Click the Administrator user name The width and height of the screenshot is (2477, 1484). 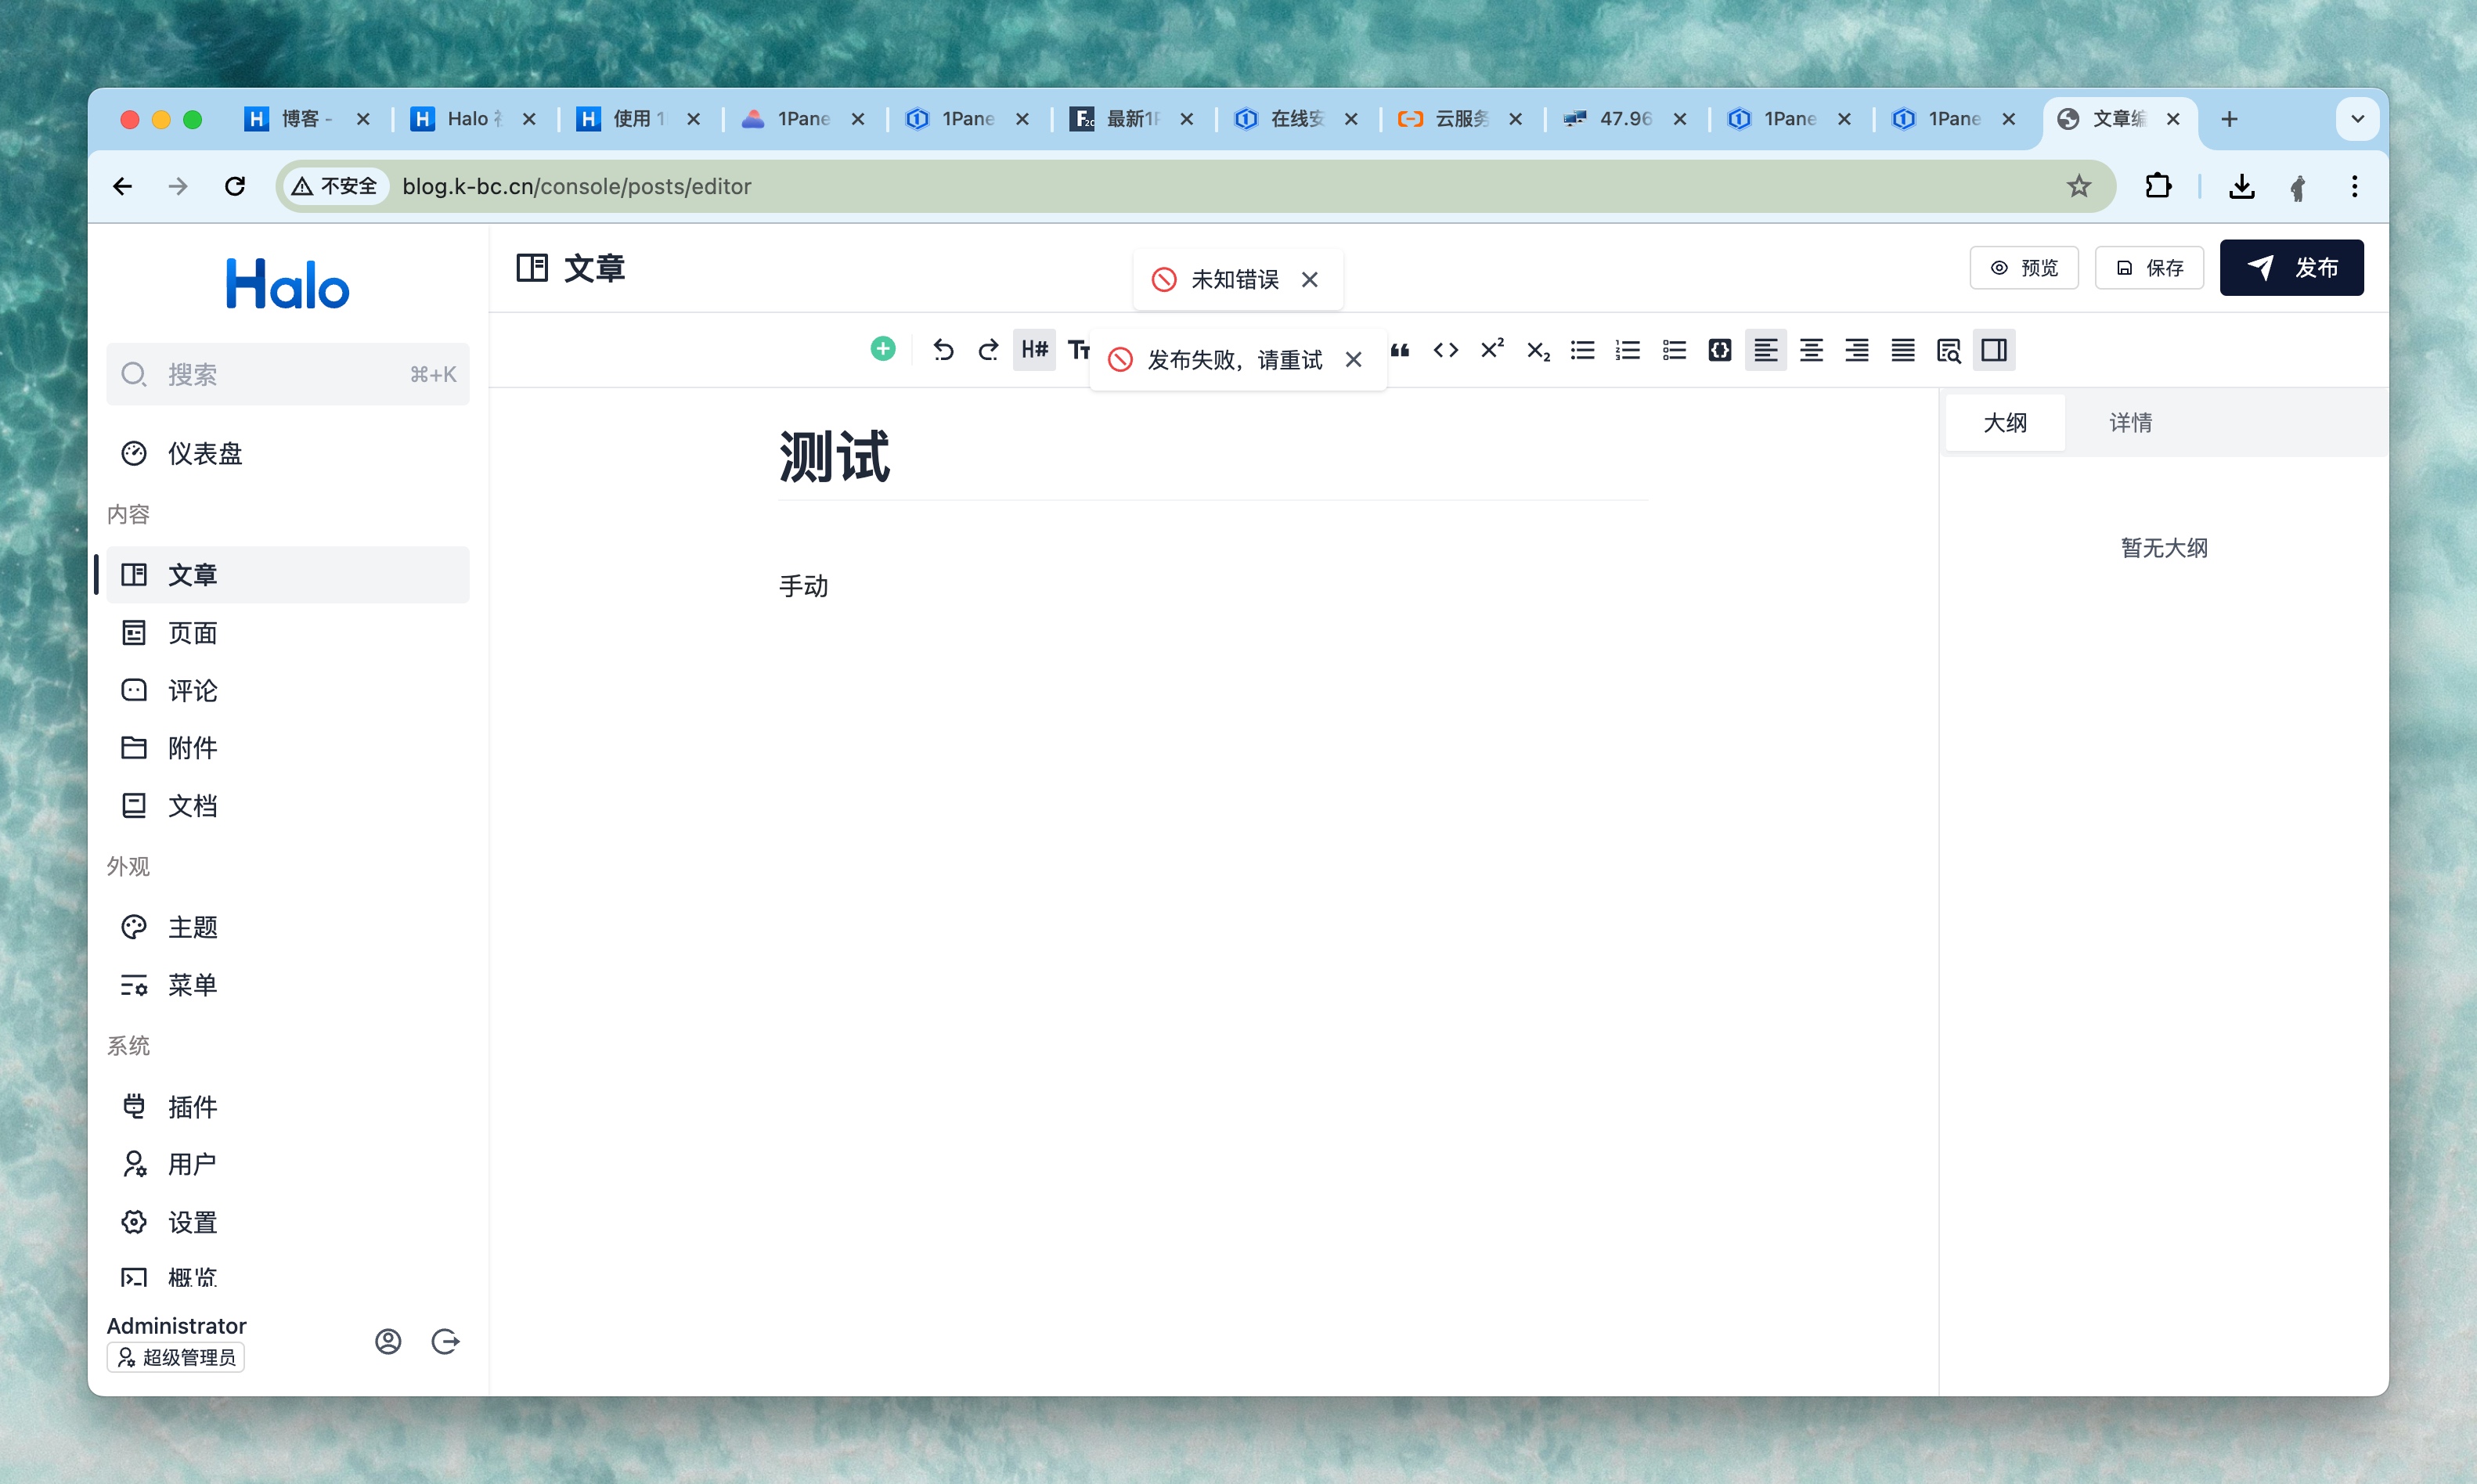[176, 1325]
